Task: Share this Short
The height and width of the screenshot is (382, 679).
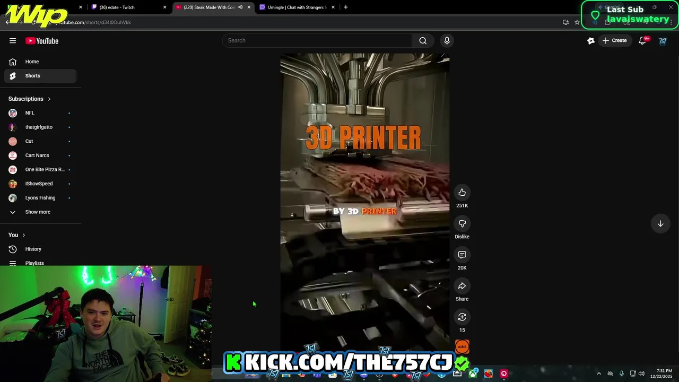Action: click(x=462, y=286)
